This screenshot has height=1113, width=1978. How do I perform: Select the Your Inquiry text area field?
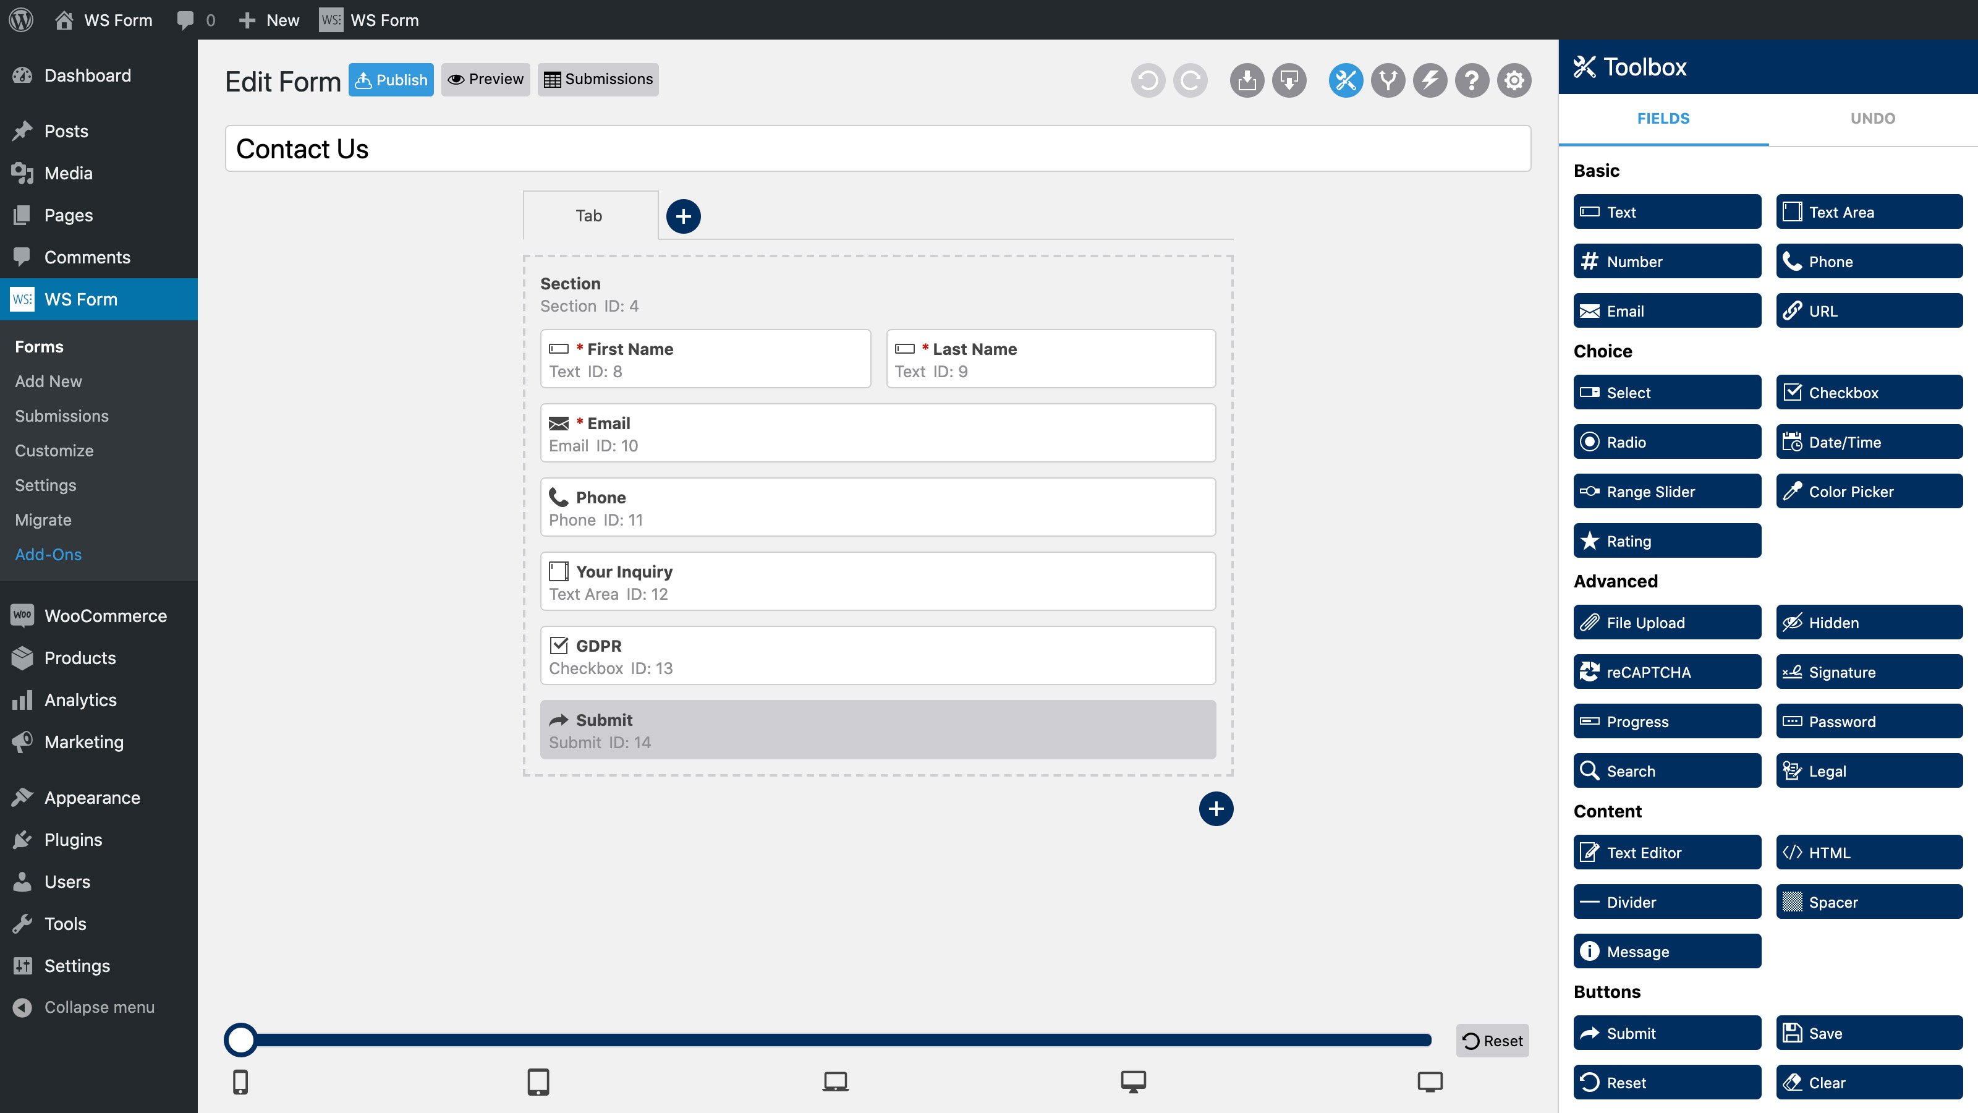click(878, 581)
